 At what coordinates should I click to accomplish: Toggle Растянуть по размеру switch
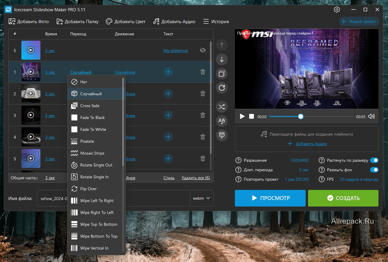(x=374, y=160)
